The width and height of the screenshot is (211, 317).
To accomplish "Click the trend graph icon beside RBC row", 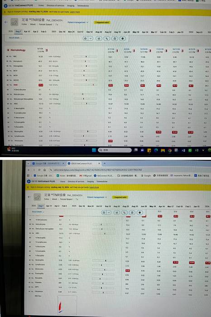I will pos(10,57).
